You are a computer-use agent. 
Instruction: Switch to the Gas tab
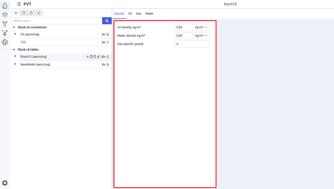(x=139, y=14)
